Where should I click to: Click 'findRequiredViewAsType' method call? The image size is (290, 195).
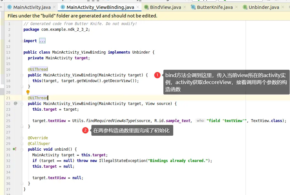pos(110,121)
